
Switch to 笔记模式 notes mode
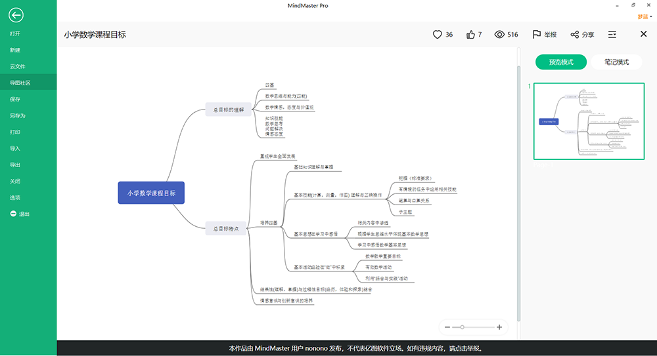tap(616, 62)
